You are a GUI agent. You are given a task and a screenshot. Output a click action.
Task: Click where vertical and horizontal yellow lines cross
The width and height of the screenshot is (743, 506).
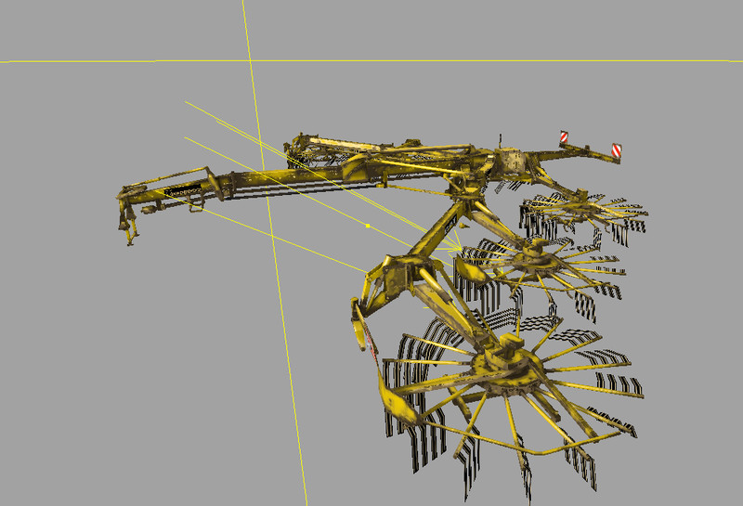248,61
